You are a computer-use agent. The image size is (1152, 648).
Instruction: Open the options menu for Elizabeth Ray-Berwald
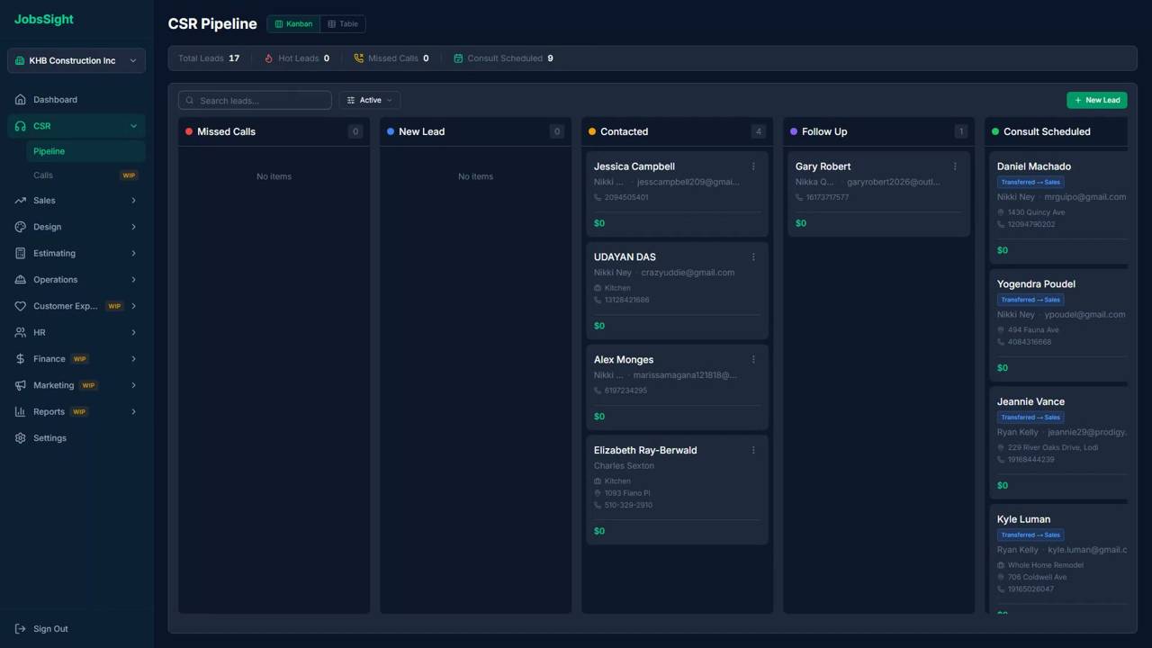(753, 450)
